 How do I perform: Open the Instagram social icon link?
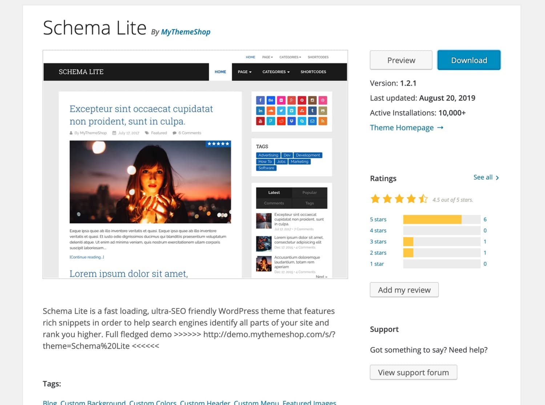[x=312, y=100]
